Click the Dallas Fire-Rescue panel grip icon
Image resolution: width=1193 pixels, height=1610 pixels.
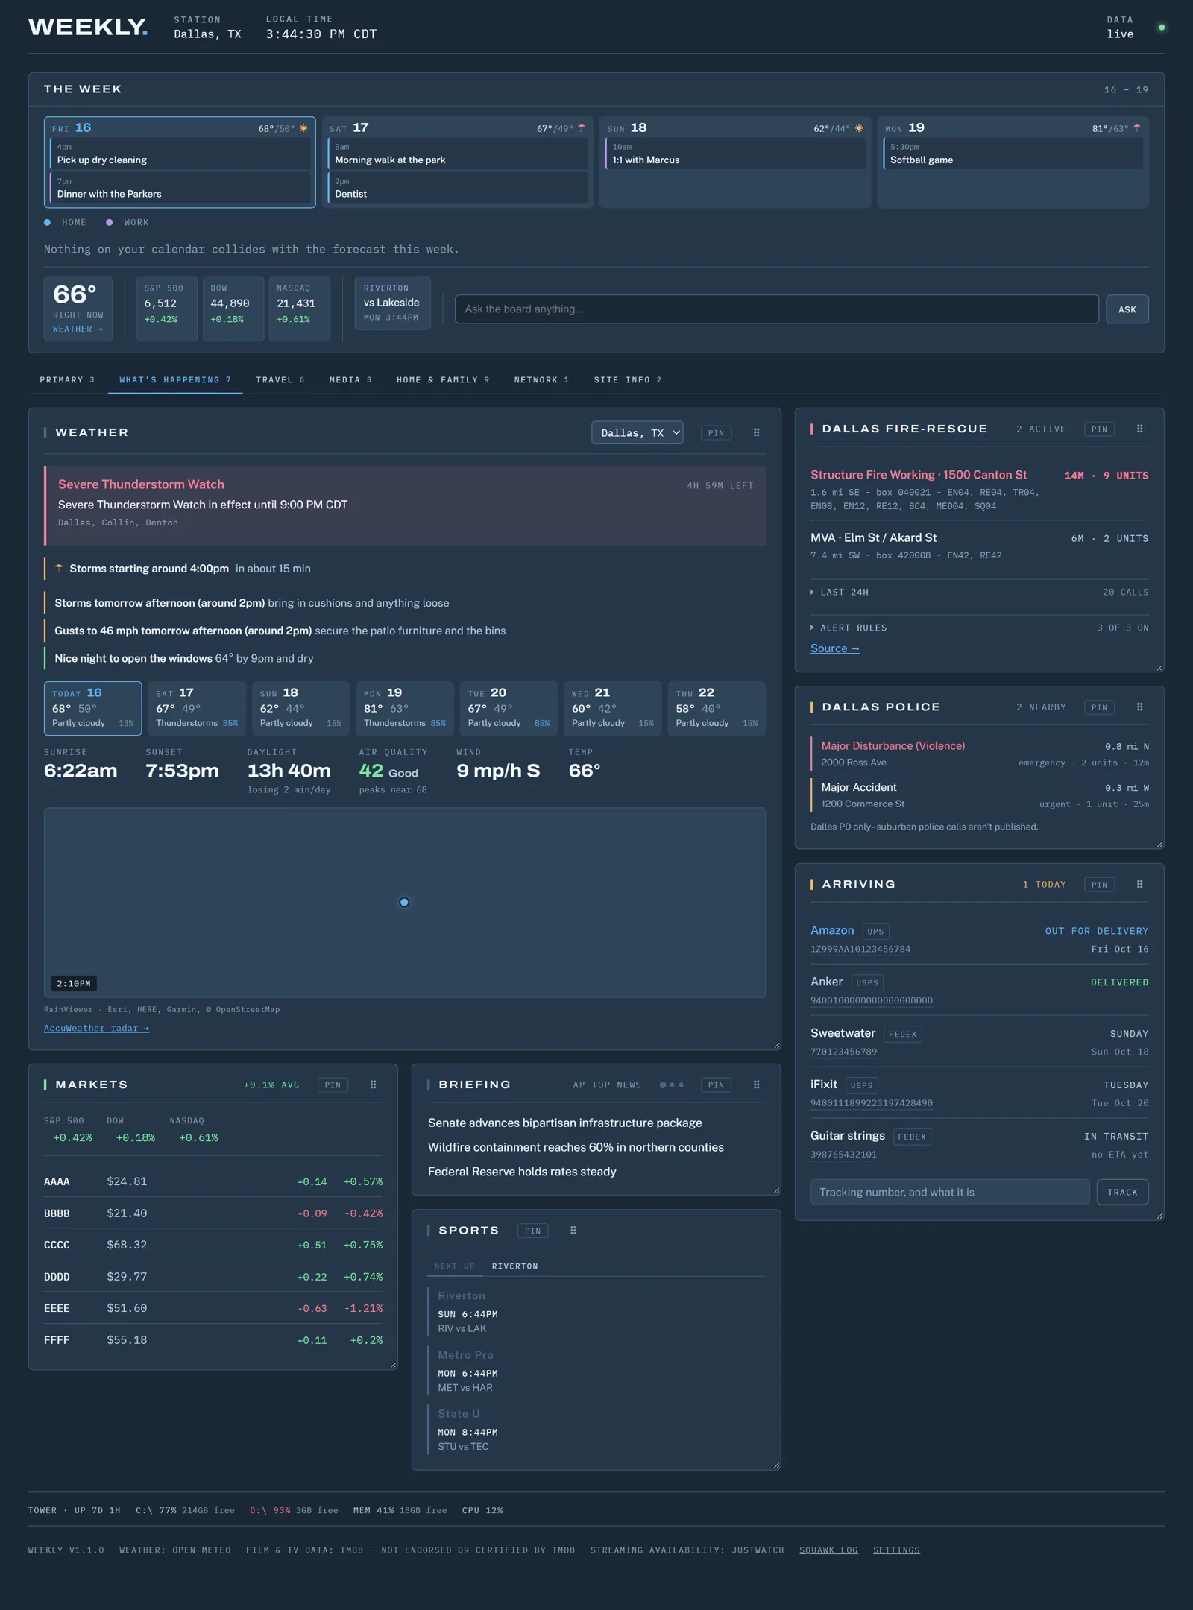click(1139, 429)
